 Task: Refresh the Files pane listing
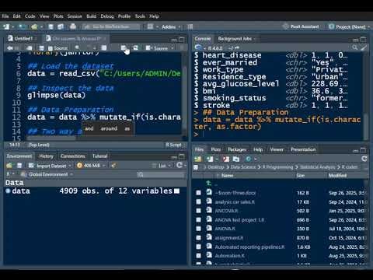[364, 159]
